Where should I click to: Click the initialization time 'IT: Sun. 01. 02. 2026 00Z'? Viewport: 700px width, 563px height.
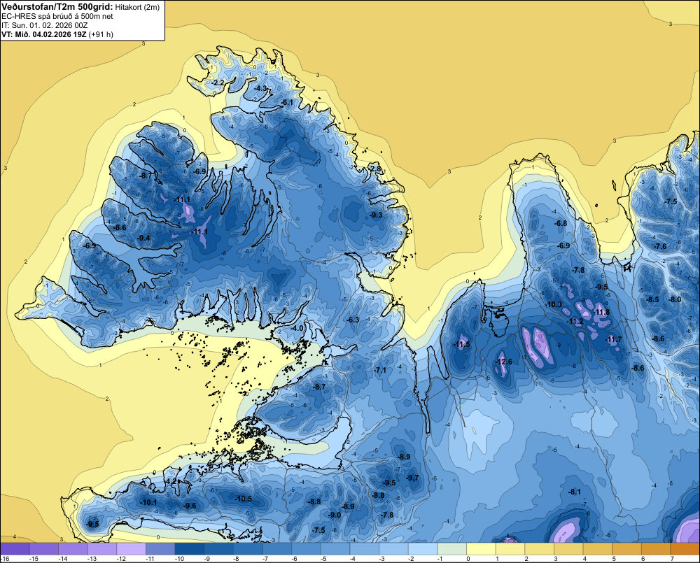[45, 25]
